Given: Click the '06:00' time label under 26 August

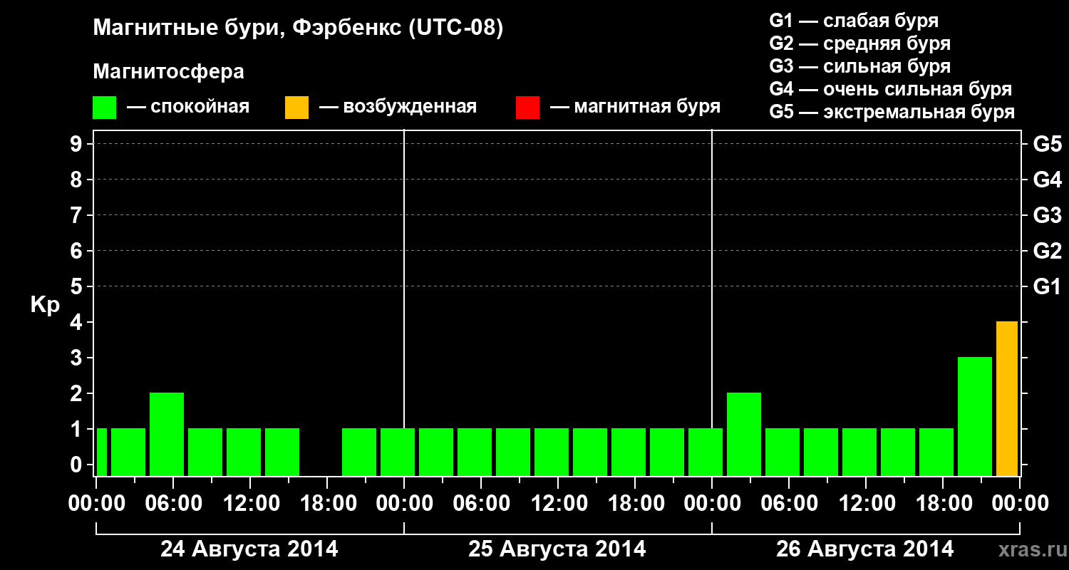Looking at the screenshot, I should pos(788,504).
